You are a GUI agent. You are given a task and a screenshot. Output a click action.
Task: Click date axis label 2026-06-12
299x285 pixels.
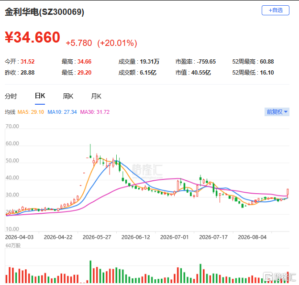click(136, 237)
